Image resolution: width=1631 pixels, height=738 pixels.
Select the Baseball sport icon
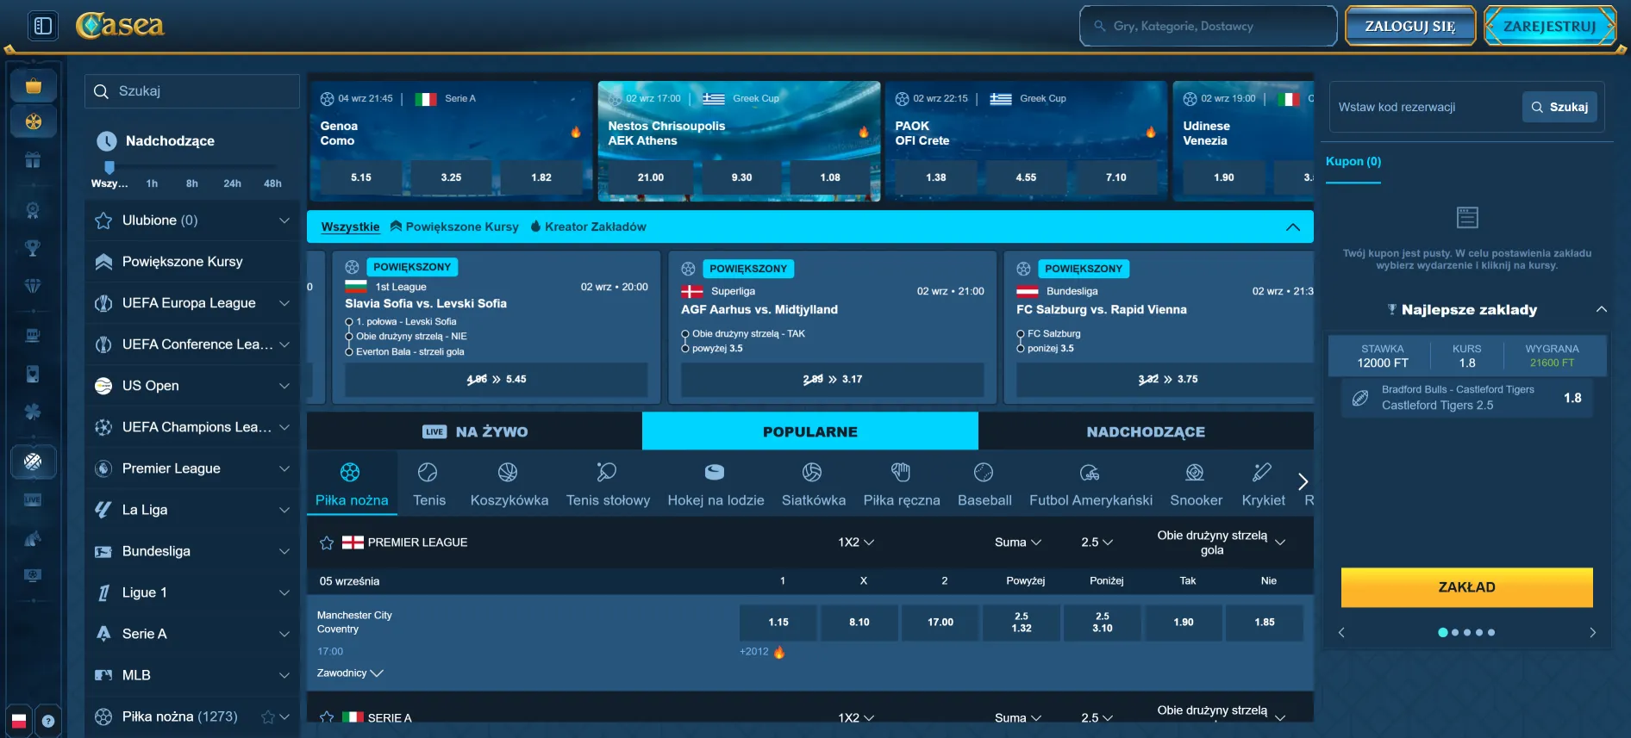pyautogui.click(x=984, y=484)
